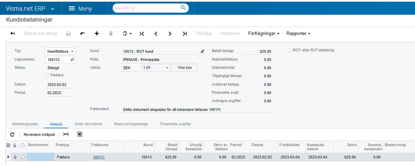Open the Redovisningsdetaljer tab

tap(131, 124)
